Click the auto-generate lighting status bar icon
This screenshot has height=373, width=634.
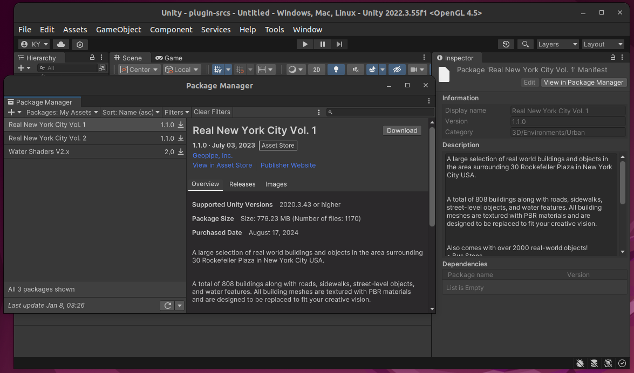point(608,363)
